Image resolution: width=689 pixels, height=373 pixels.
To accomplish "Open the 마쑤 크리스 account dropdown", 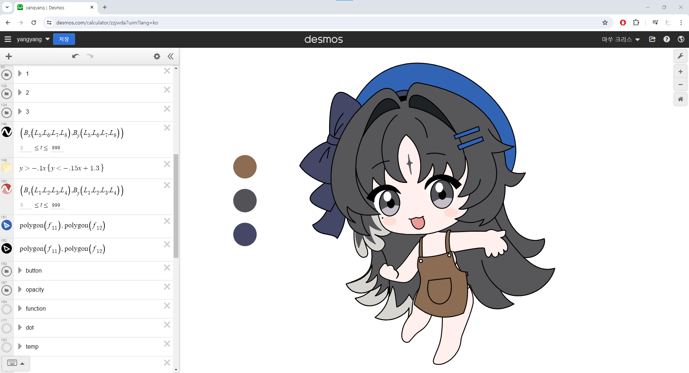I will coord(621,39).
